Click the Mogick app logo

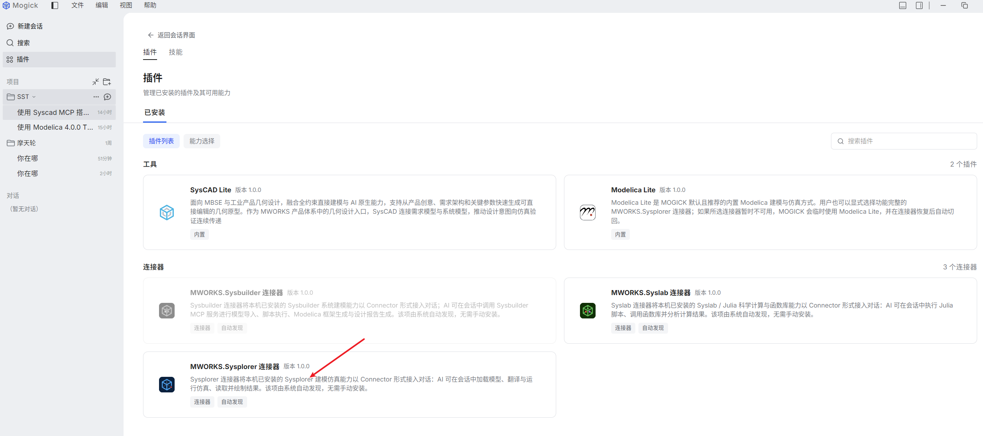click(x=6, y=5)
